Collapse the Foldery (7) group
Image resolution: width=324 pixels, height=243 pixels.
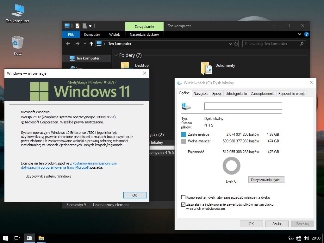click(x=116, y=56)
